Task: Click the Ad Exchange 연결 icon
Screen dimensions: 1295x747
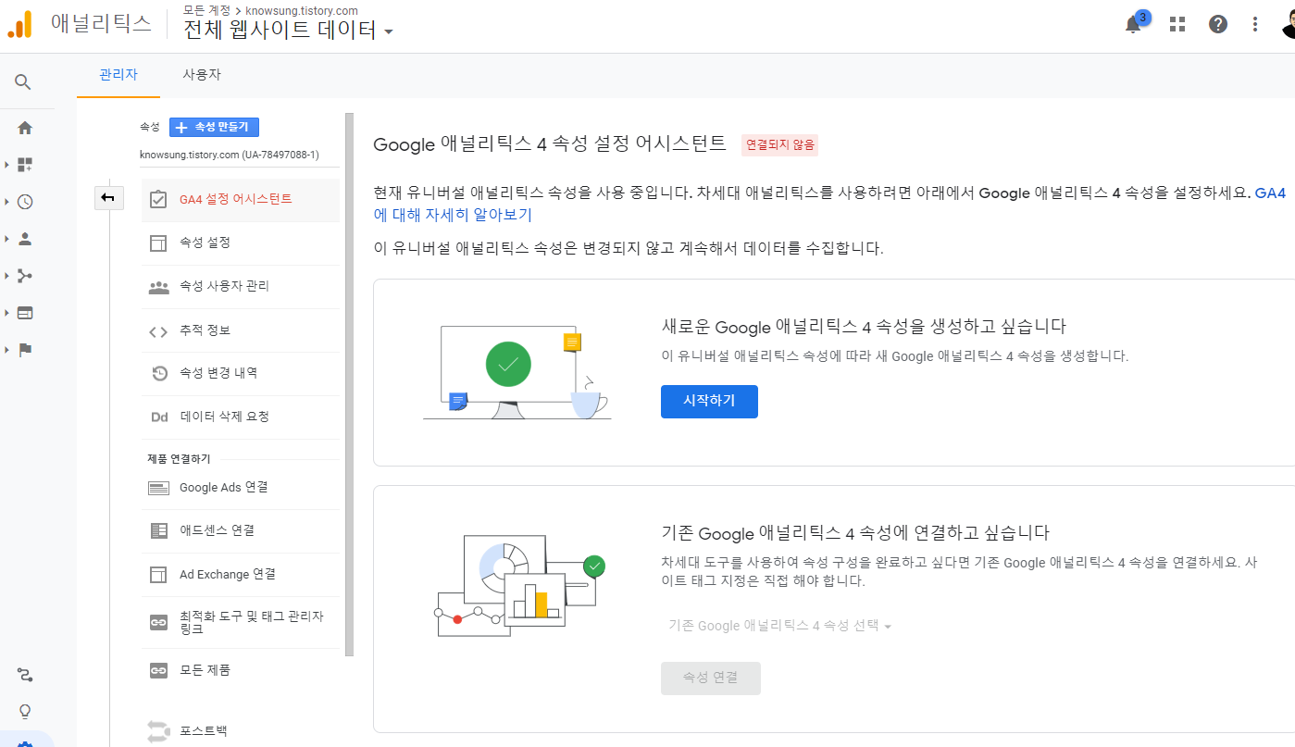Action: point(158,575)
